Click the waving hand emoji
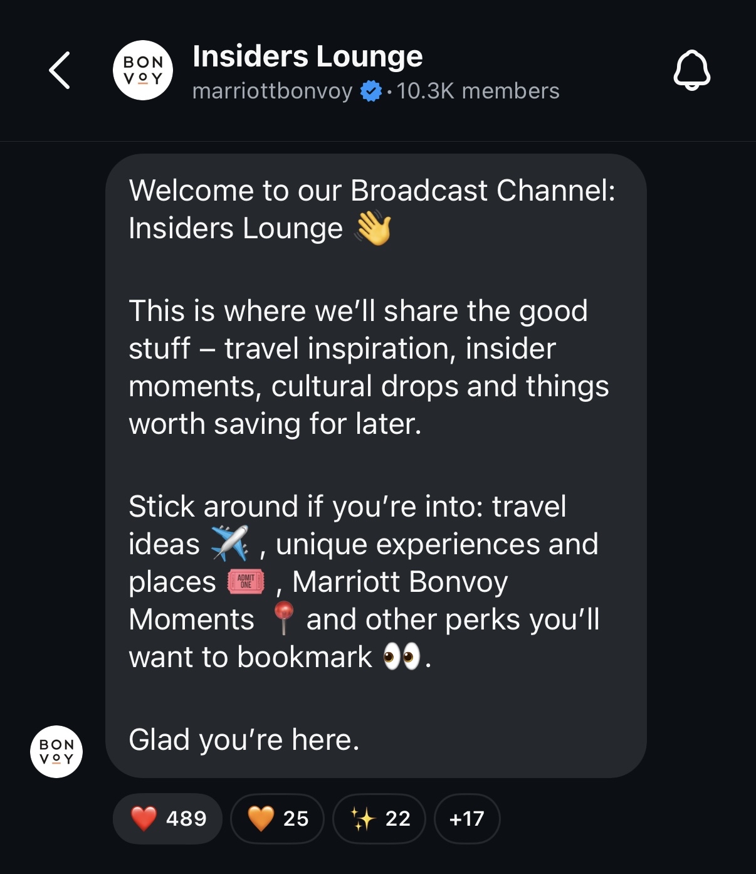 tap(373, 228)
